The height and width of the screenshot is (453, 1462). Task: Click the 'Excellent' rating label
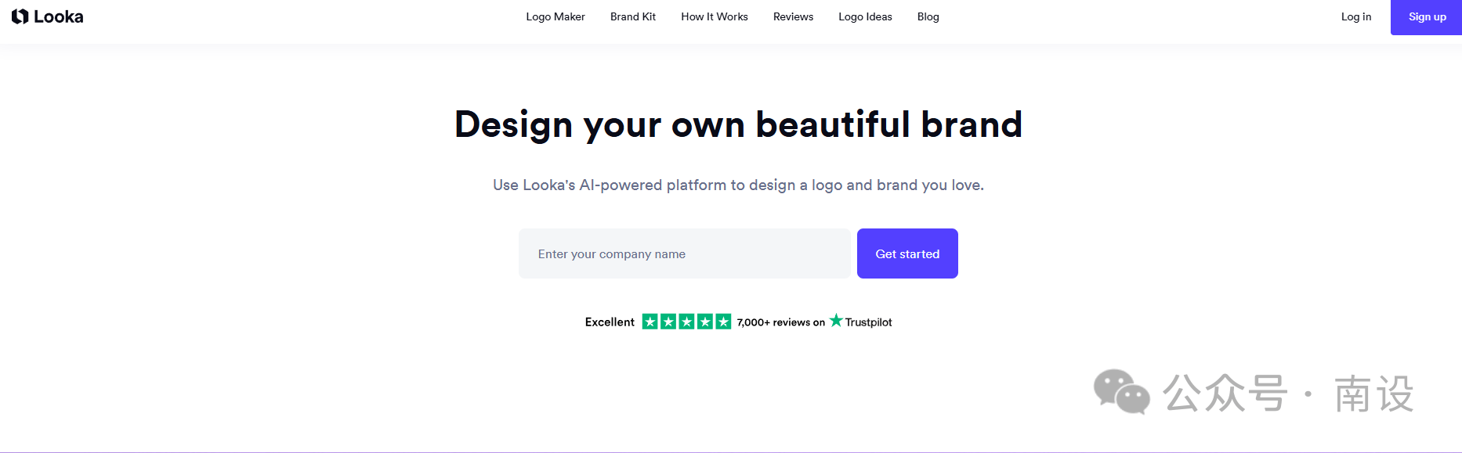click(610, 322)
